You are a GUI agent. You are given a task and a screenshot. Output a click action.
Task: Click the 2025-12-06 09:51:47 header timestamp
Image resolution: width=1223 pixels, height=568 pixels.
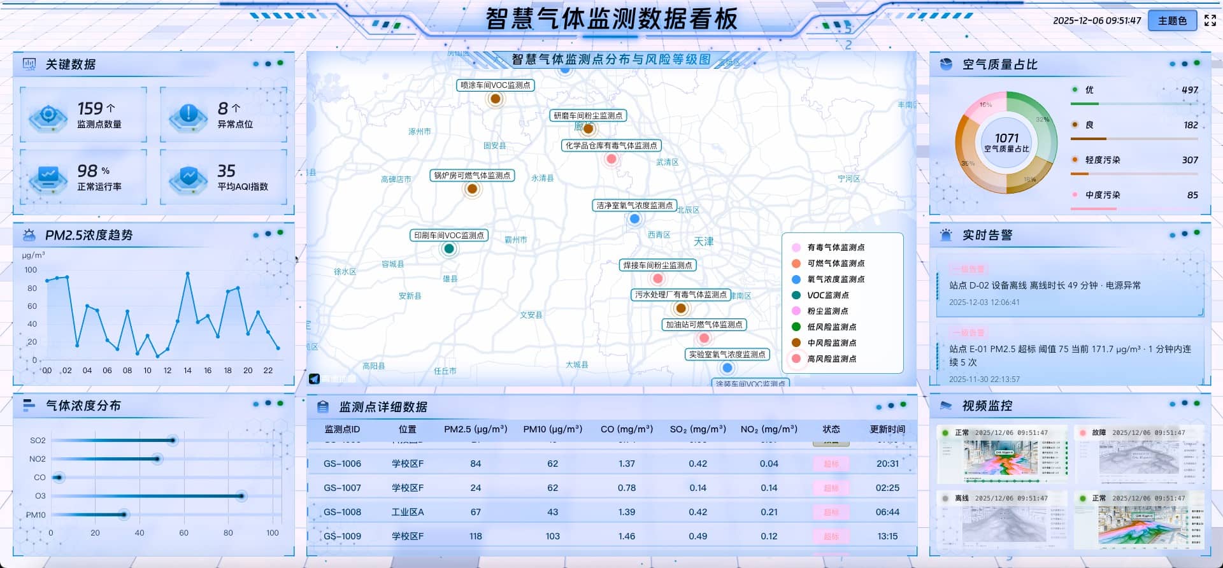click(1097, 20)
